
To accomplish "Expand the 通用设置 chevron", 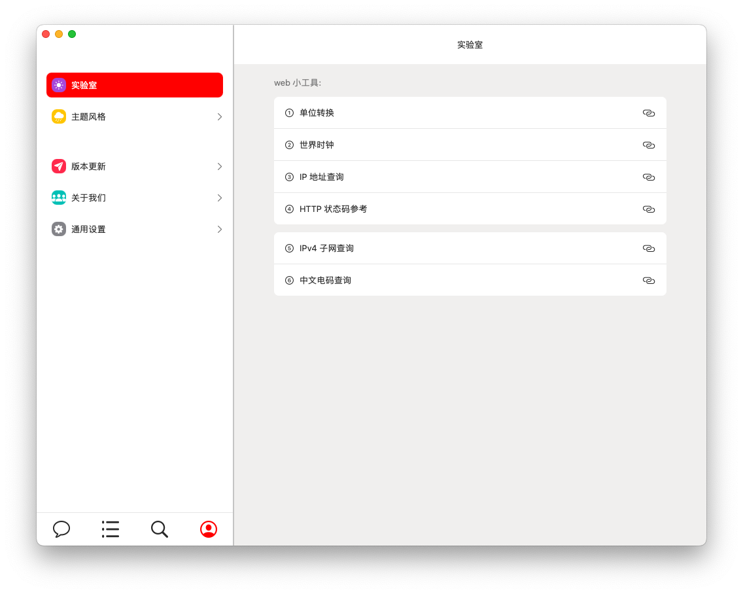I will click(219, 229).
